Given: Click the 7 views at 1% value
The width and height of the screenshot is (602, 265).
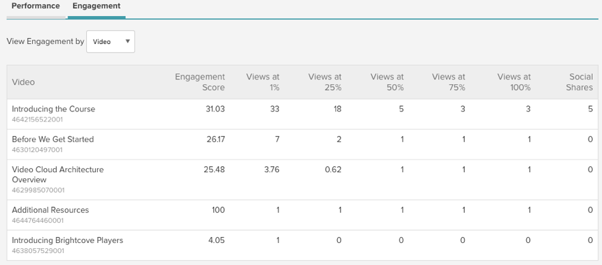Looking at the screenshot, I should pyautogui.click(x=277, y=139).
